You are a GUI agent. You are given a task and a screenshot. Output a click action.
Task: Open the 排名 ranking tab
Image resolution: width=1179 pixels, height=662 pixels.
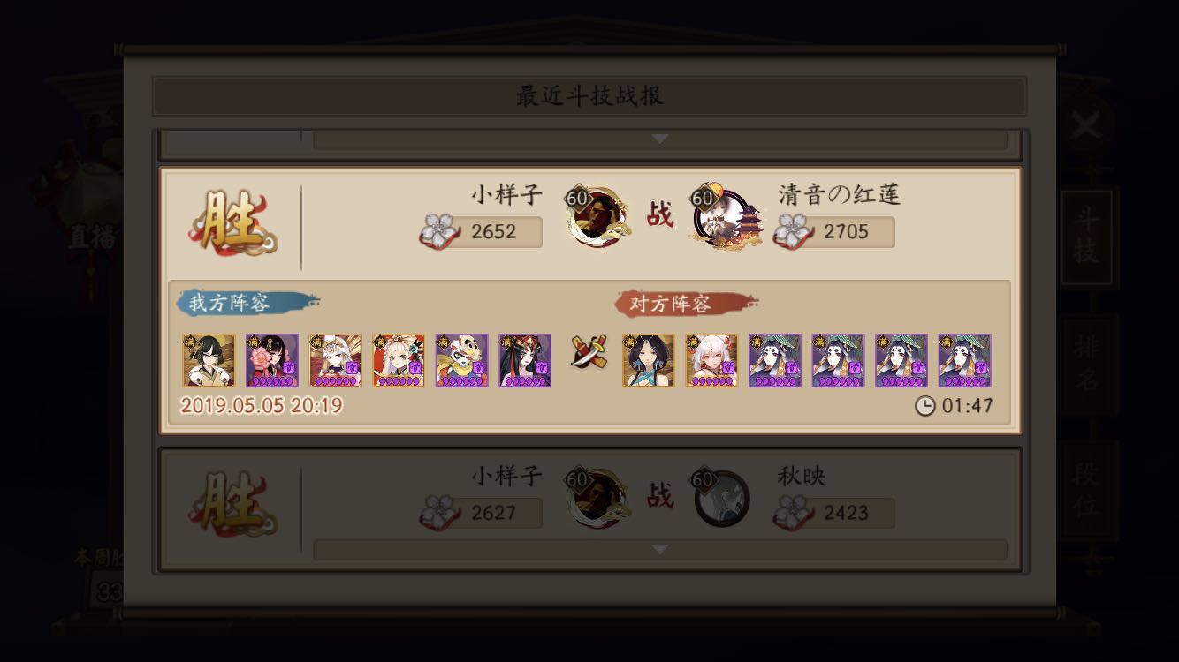pos(1086,364)
